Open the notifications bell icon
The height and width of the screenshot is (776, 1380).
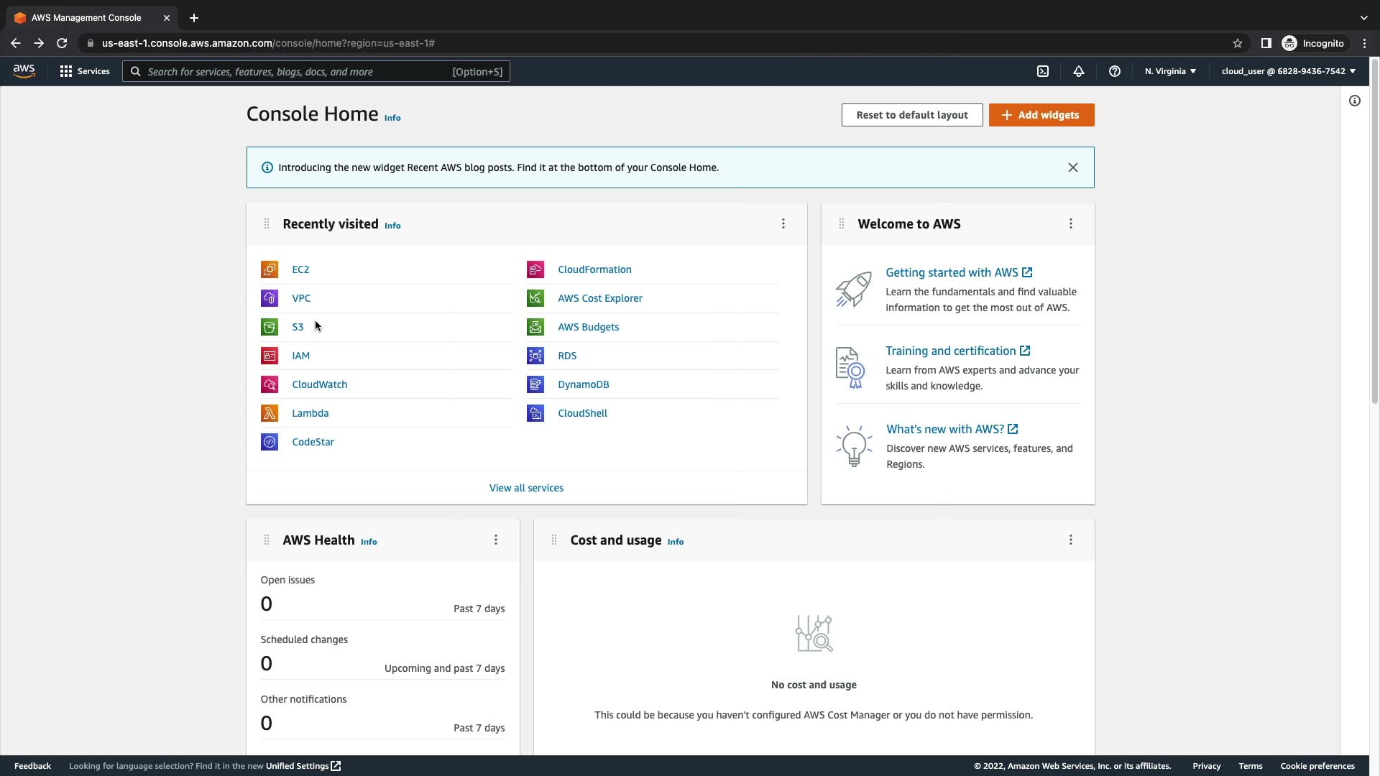coord(1079,71)
